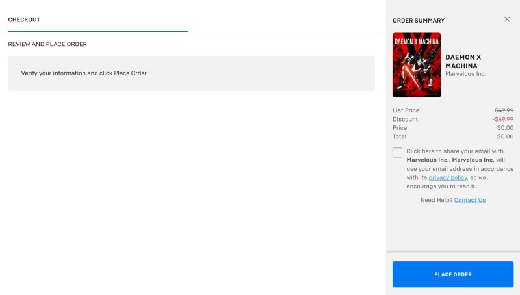Tick the share email with Marvelous Inc. checkbox
This screenshot has height=295, width=520.
coord(397,153)
